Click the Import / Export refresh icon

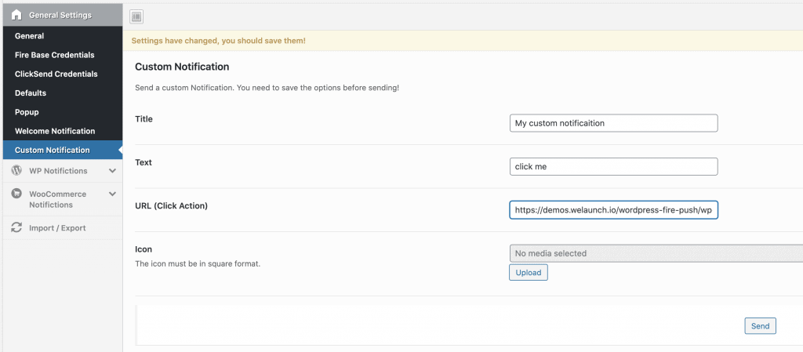(x=16, y=228)
